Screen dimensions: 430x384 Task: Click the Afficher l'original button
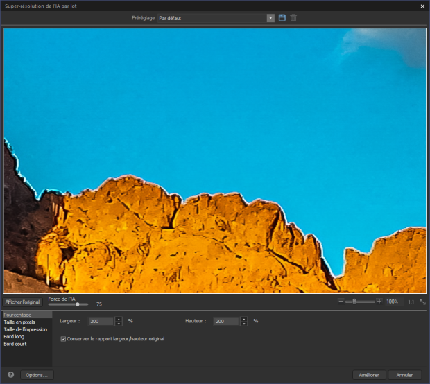tap(23, 302)
